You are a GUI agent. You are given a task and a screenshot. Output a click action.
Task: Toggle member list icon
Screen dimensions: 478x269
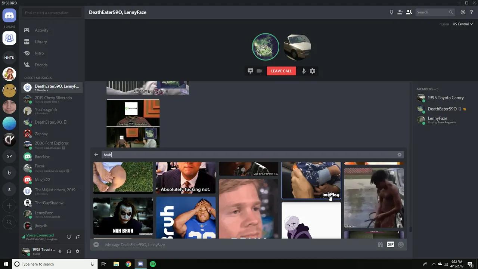(409, 12)
